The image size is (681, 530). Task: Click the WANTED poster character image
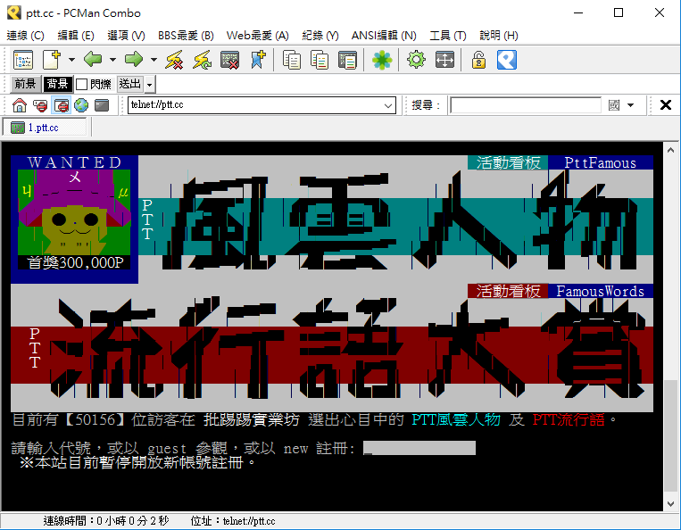pyautogui.click(x=74, y=212)
